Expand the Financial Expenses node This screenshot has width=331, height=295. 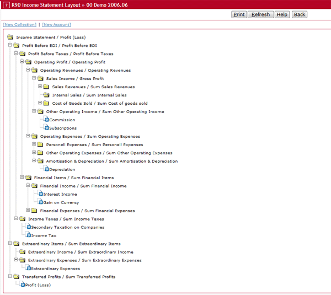(28, 210)
